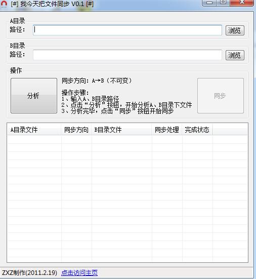This screenshot has height=279, width=256.
Task: Click 浏览 button for A目录 path
Action: [x=235, y=30]
